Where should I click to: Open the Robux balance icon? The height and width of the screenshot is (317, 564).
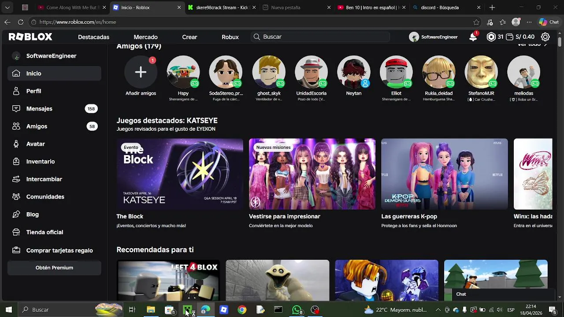491,37
